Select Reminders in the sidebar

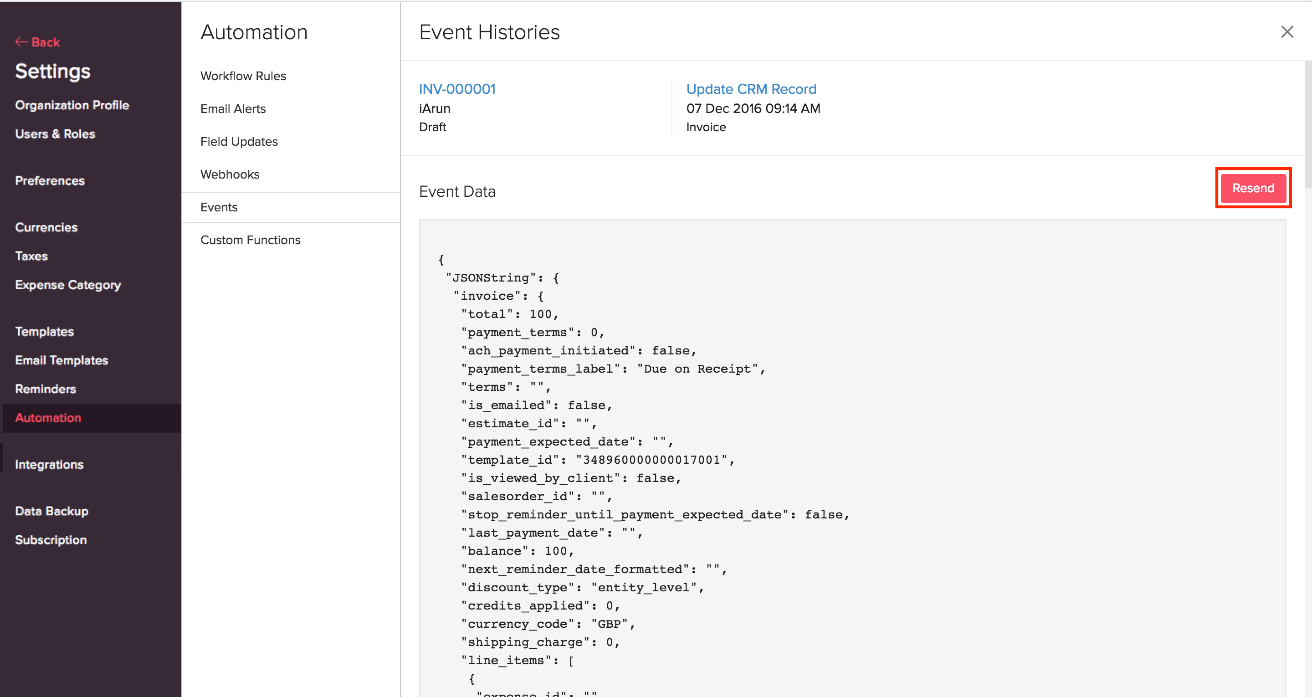(x=46, y=389)
